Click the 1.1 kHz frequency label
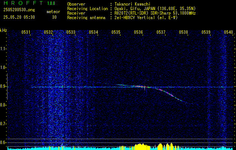 pyautogui.click(x=3, y=49)
